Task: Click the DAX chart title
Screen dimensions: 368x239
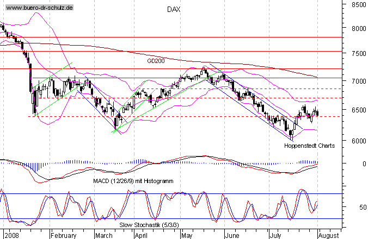Action: (174, 9)
